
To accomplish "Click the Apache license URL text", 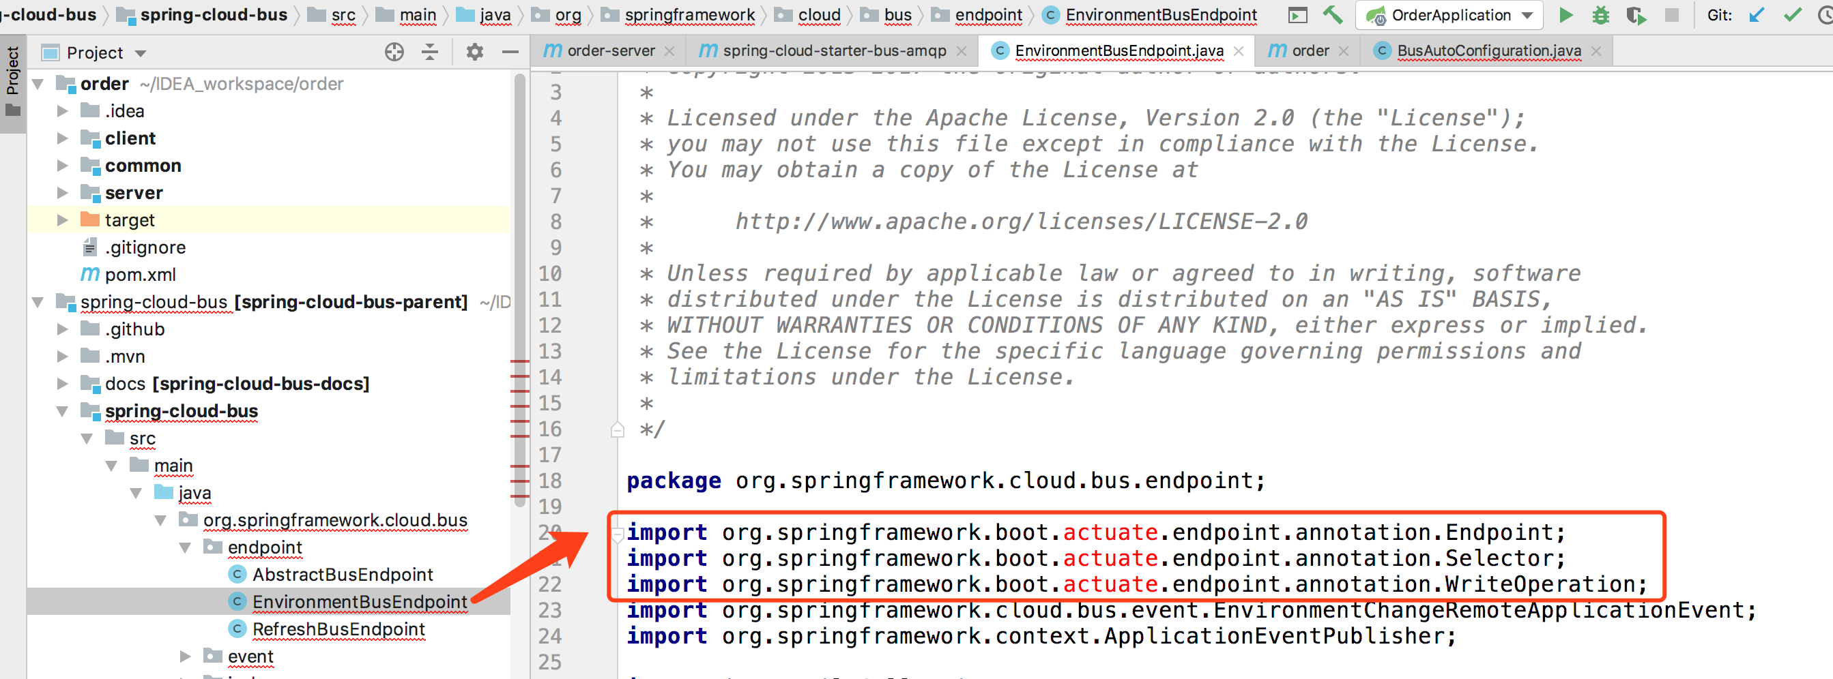I will pyautogui.click(x=1021, y=222).
